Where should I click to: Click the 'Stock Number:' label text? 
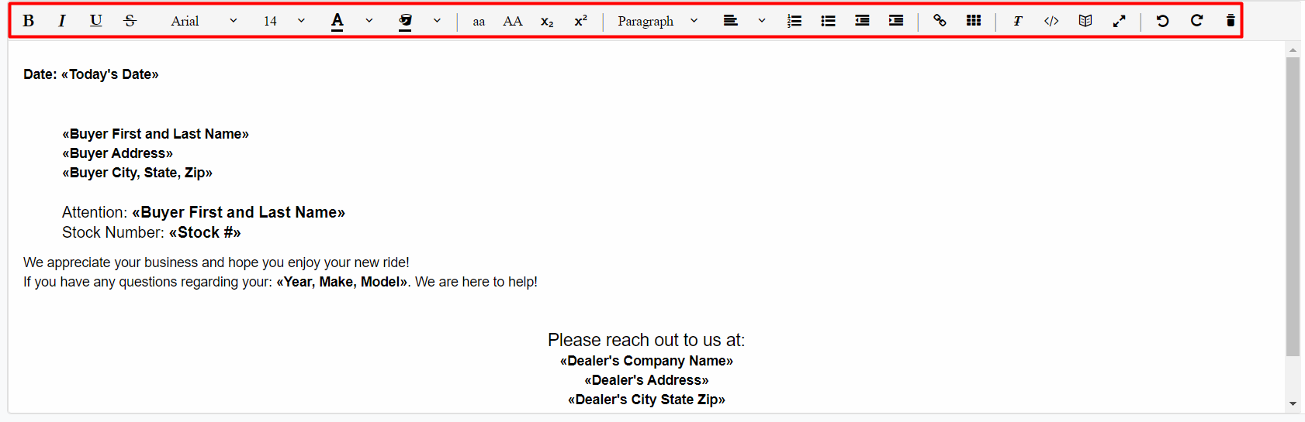[113, 232]
